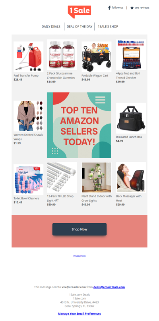
Task: View the Insulated Lunch Box product image
Action: (x=131, y=118)
